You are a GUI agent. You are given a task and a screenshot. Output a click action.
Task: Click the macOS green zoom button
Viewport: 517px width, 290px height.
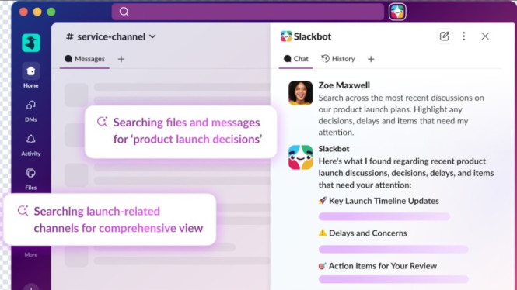(51, 12)
